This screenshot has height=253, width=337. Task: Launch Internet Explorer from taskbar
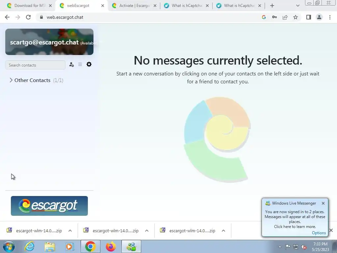click(29, 246)
